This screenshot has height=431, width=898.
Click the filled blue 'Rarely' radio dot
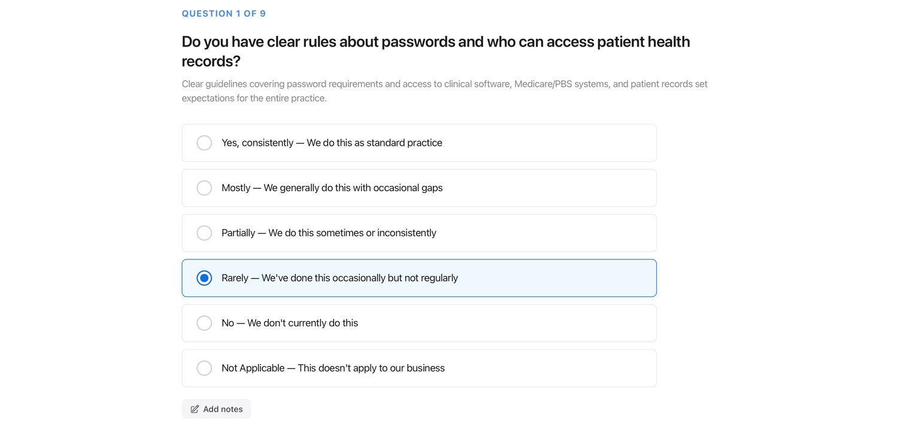pos(204,278)
